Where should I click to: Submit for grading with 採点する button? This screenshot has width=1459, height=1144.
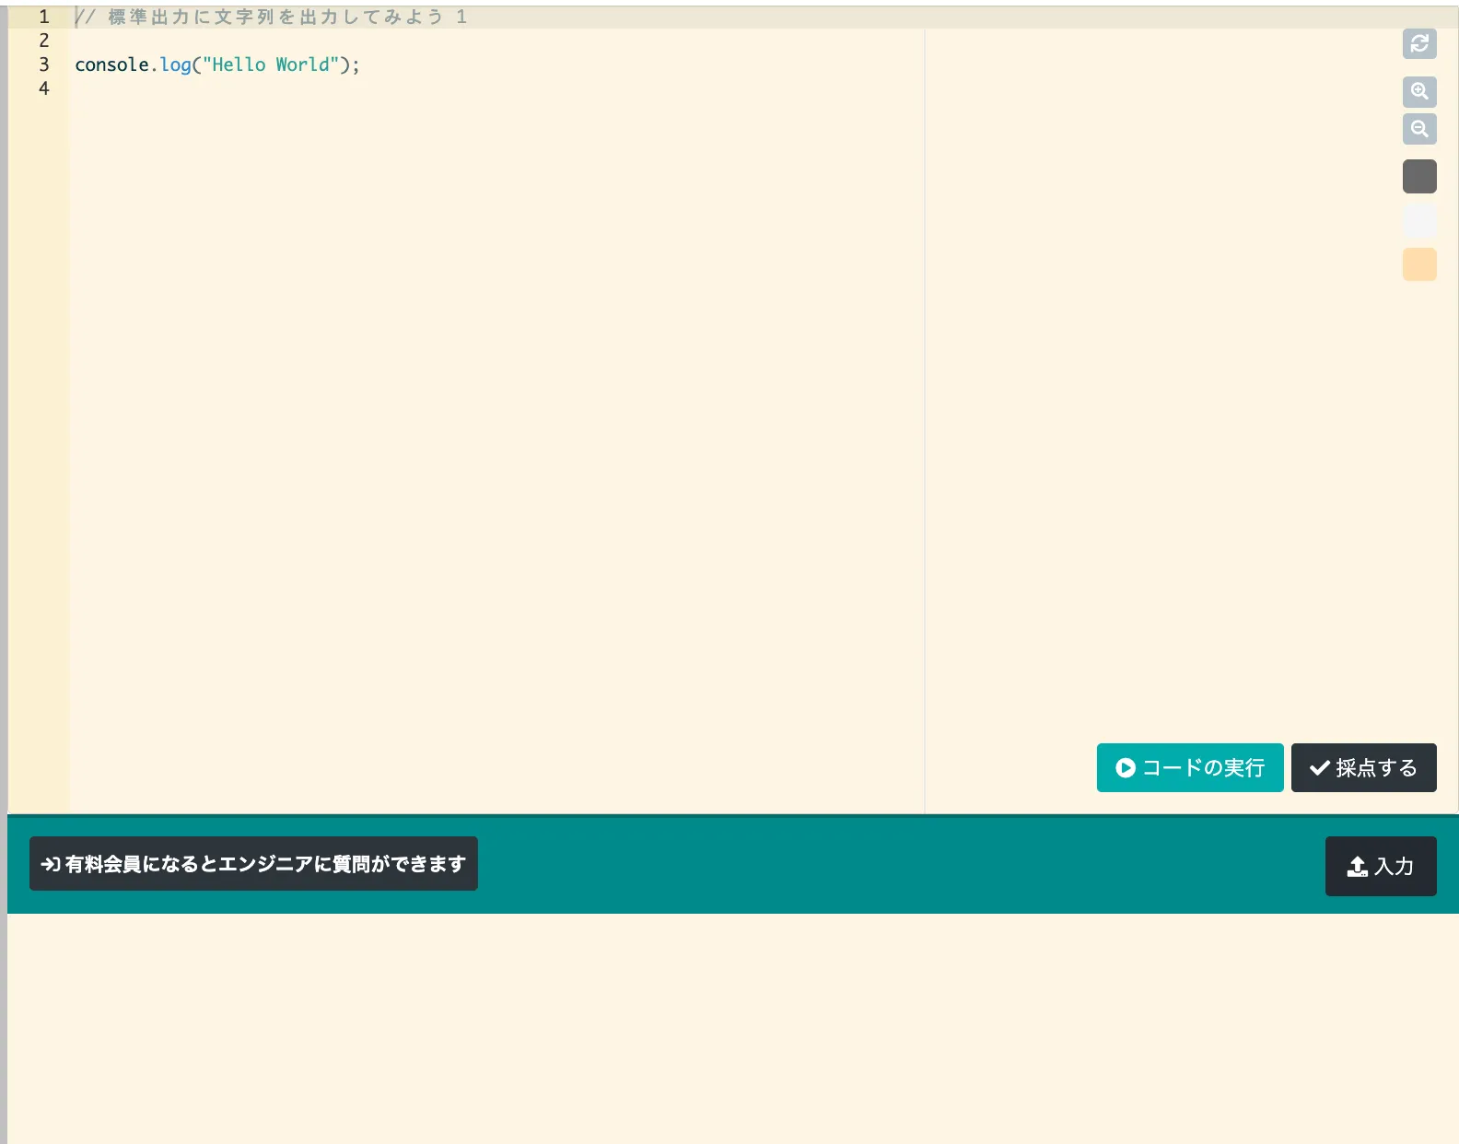click(x=1363, y=767)
